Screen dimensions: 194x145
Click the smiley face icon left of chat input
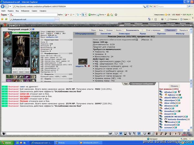[4, 134]
